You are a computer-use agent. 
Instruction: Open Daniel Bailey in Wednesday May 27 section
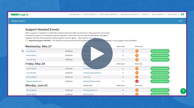[32, 56]
